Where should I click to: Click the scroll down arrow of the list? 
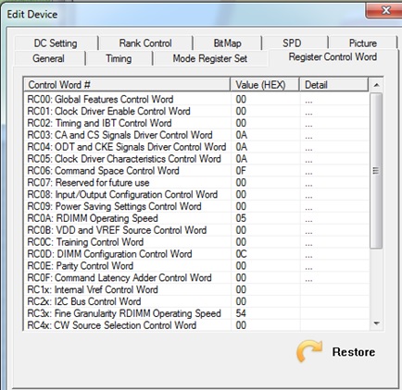[376, 323]
